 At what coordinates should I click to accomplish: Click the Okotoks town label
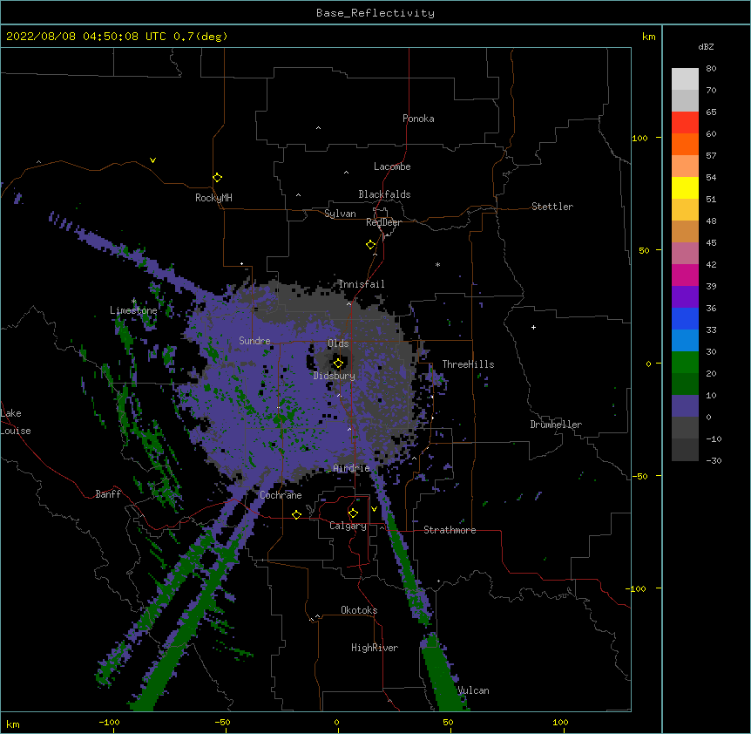click(359, 610)
